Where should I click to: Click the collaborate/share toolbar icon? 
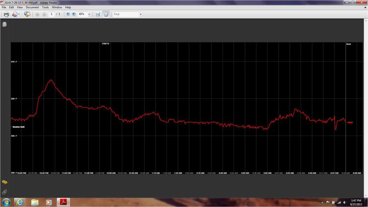tap(27, 14)
